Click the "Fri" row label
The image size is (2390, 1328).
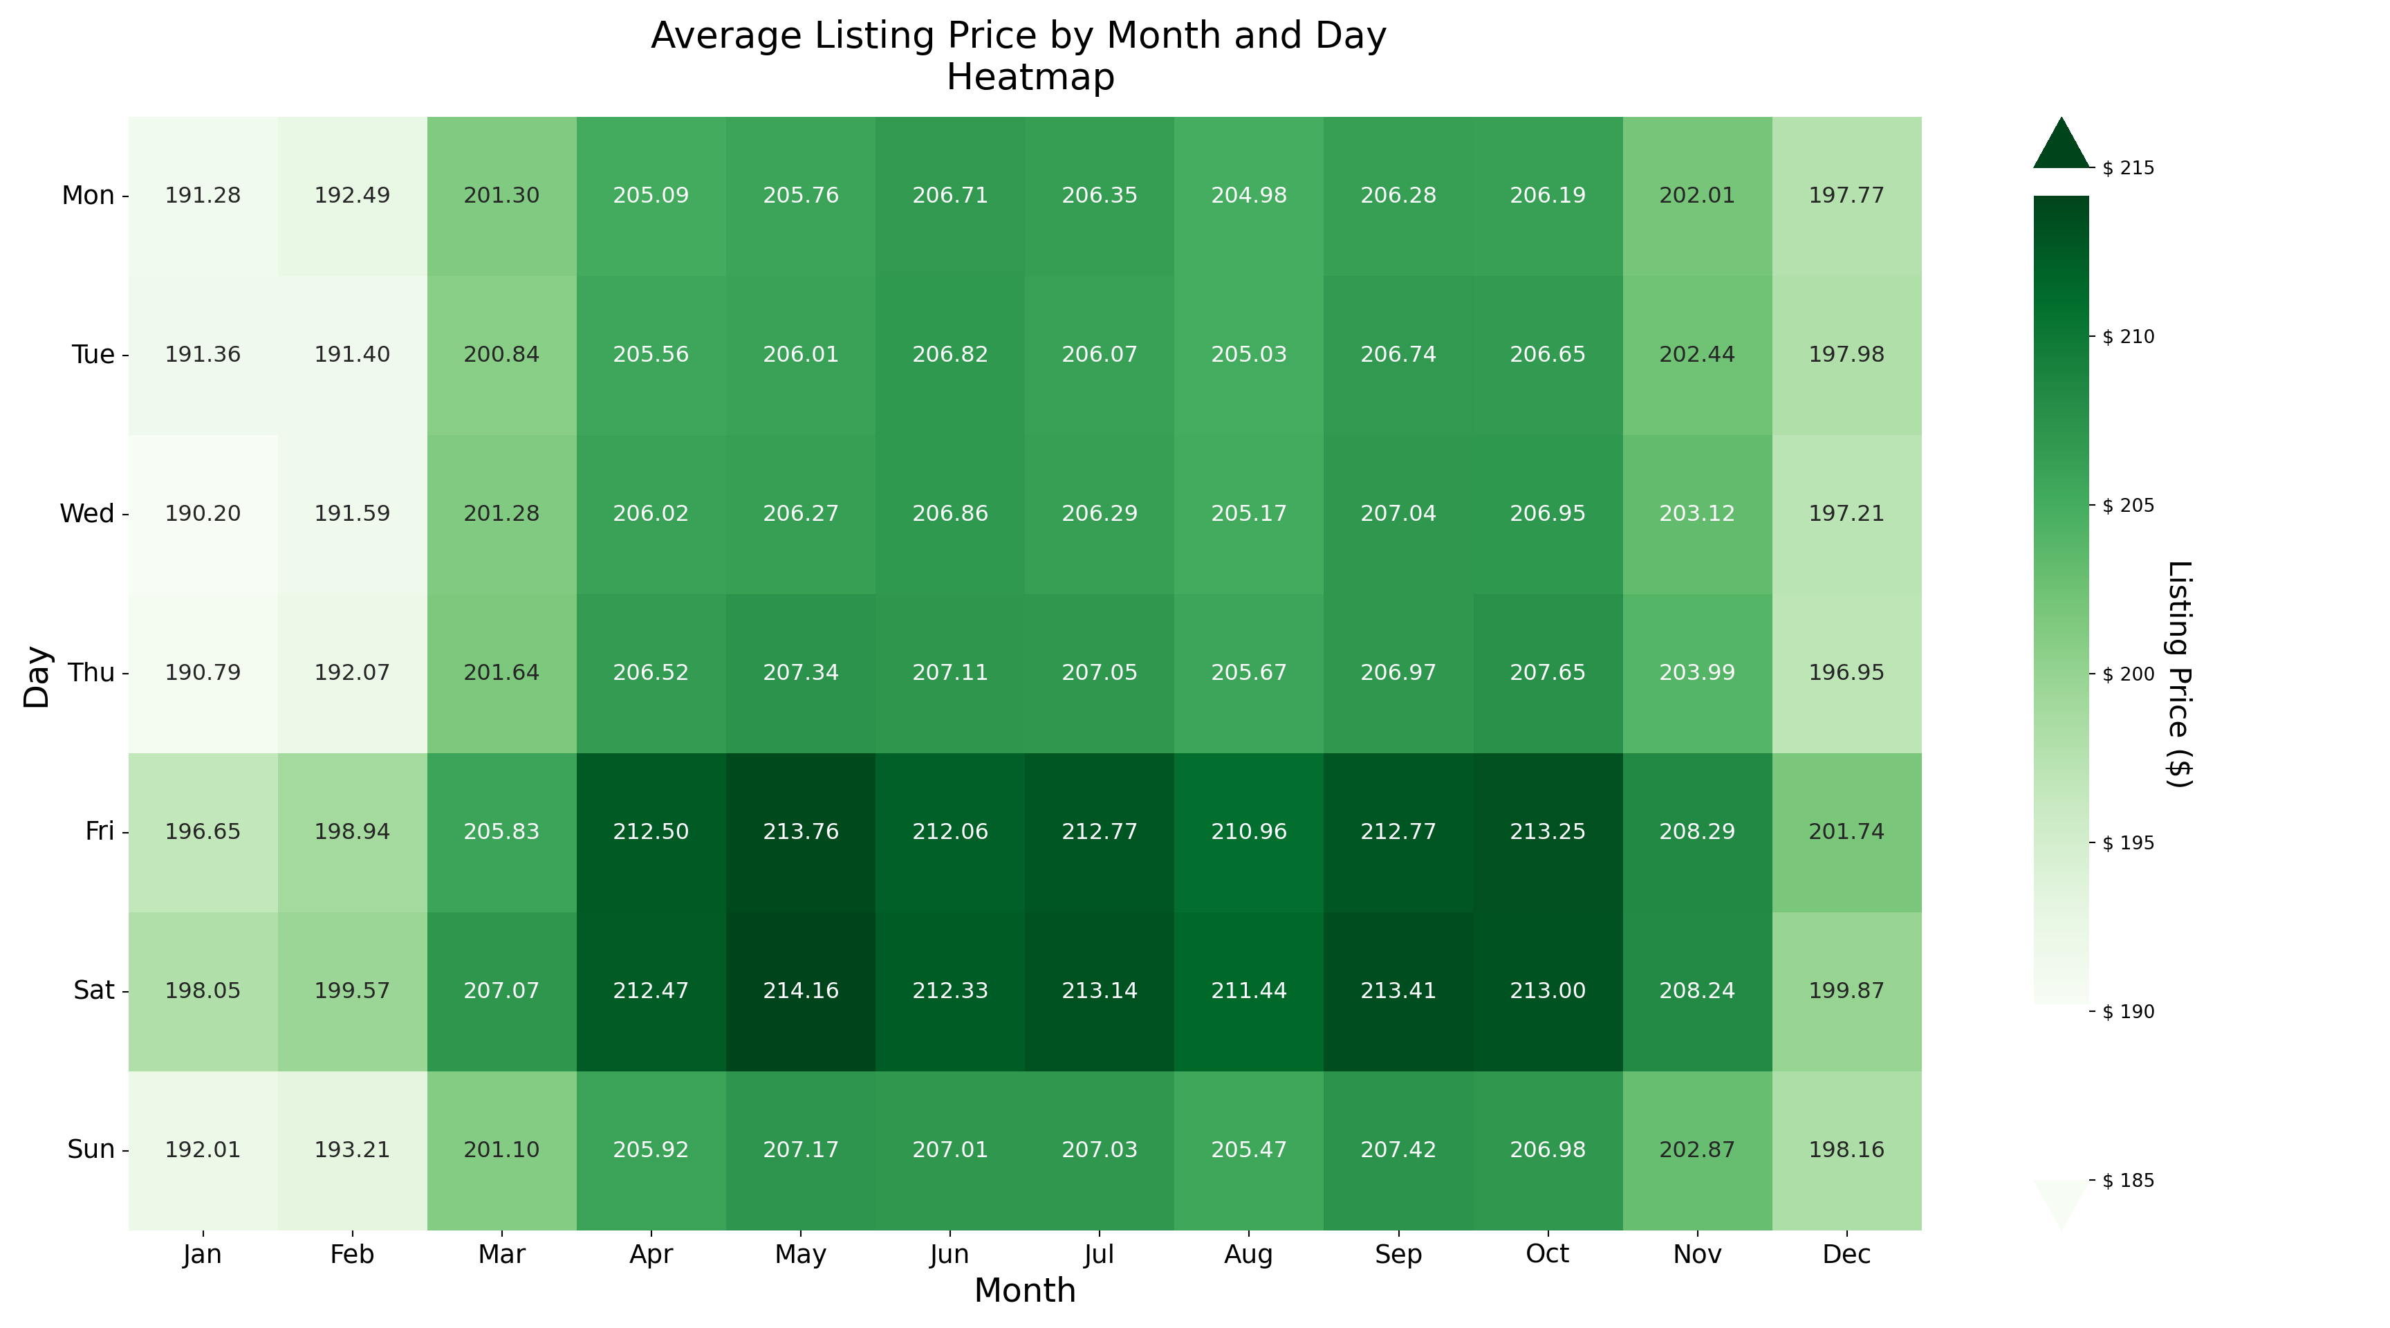pos(100,831)
